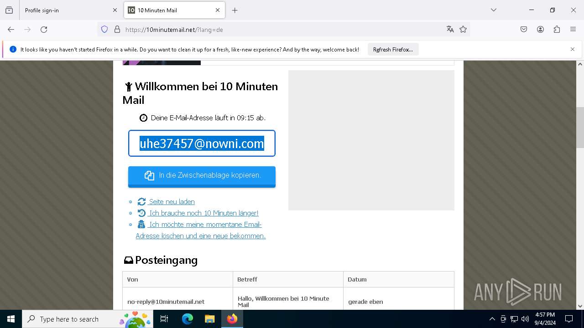584x328 pixels.
Task: Bookmark this page with the star icon
Action: pyautogui.click(x=463, y=30)
